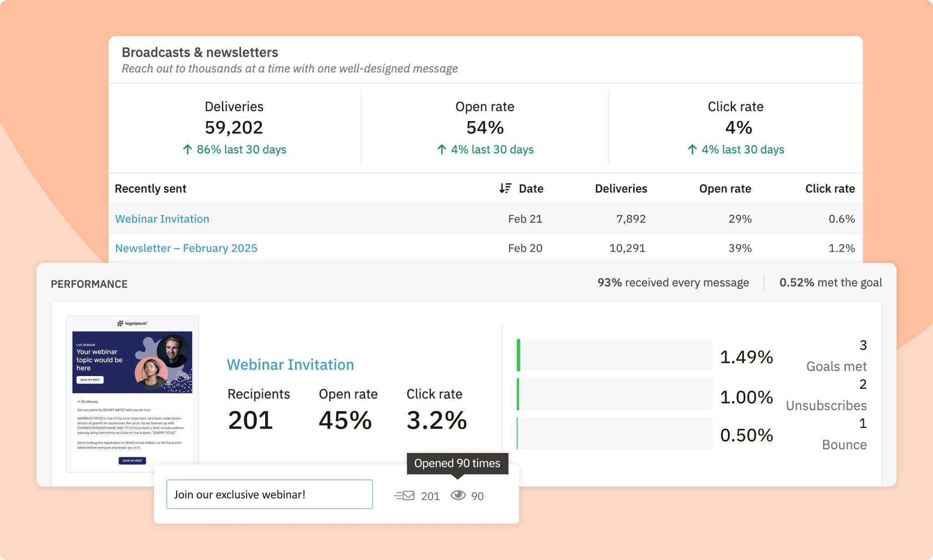The width and height of the screenshot is (933, 560).
Task: Click the Webinar Invitation heading in Performance card
Action: coord(290,364)
